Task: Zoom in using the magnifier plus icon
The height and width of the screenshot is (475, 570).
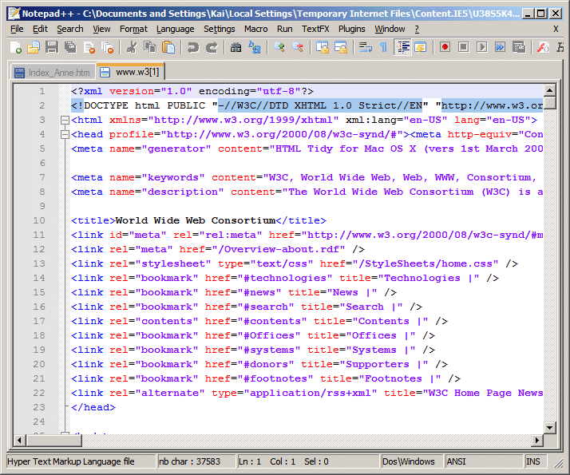Action: [x=279, y=47]
